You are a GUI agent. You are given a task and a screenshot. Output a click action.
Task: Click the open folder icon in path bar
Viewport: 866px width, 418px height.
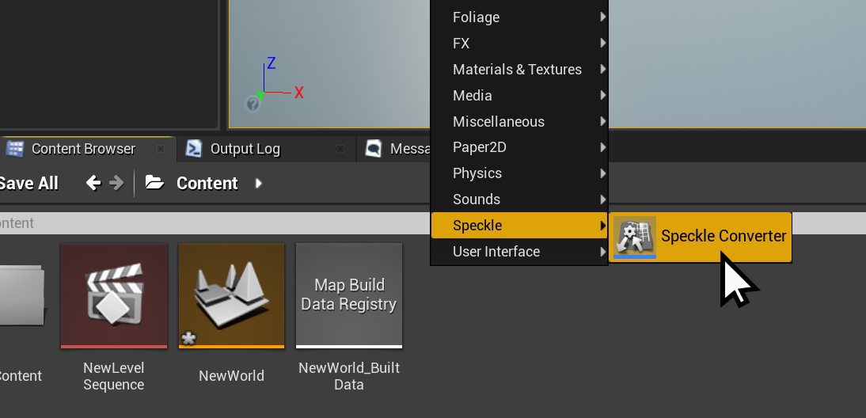[154, 183]
